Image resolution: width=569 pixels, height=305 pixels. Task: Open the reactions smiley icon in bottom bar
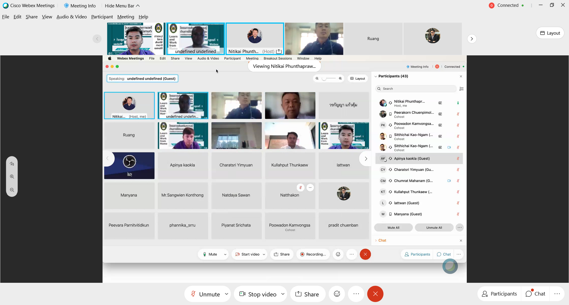[337, 294]
